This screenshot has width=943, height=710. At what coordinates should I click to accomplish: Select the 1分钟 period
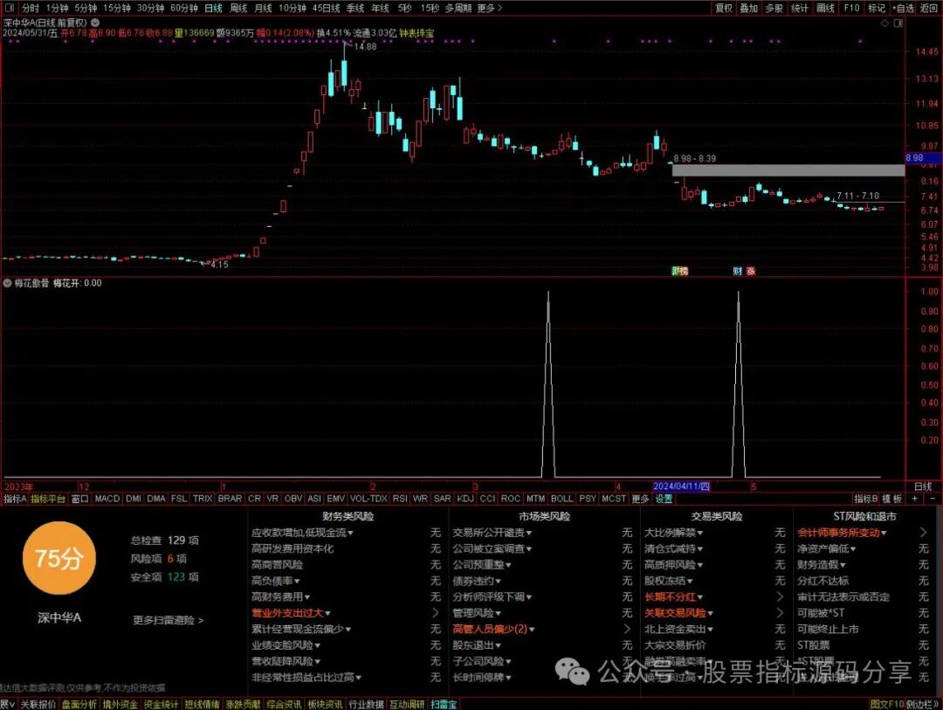(x=57, y=8)
